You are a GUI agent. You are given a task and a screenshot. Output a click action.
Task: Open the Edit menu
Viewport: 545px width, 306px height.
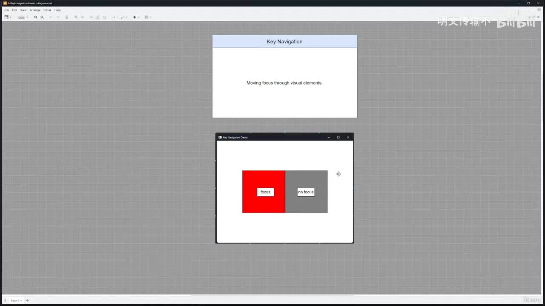pos(14,10)
